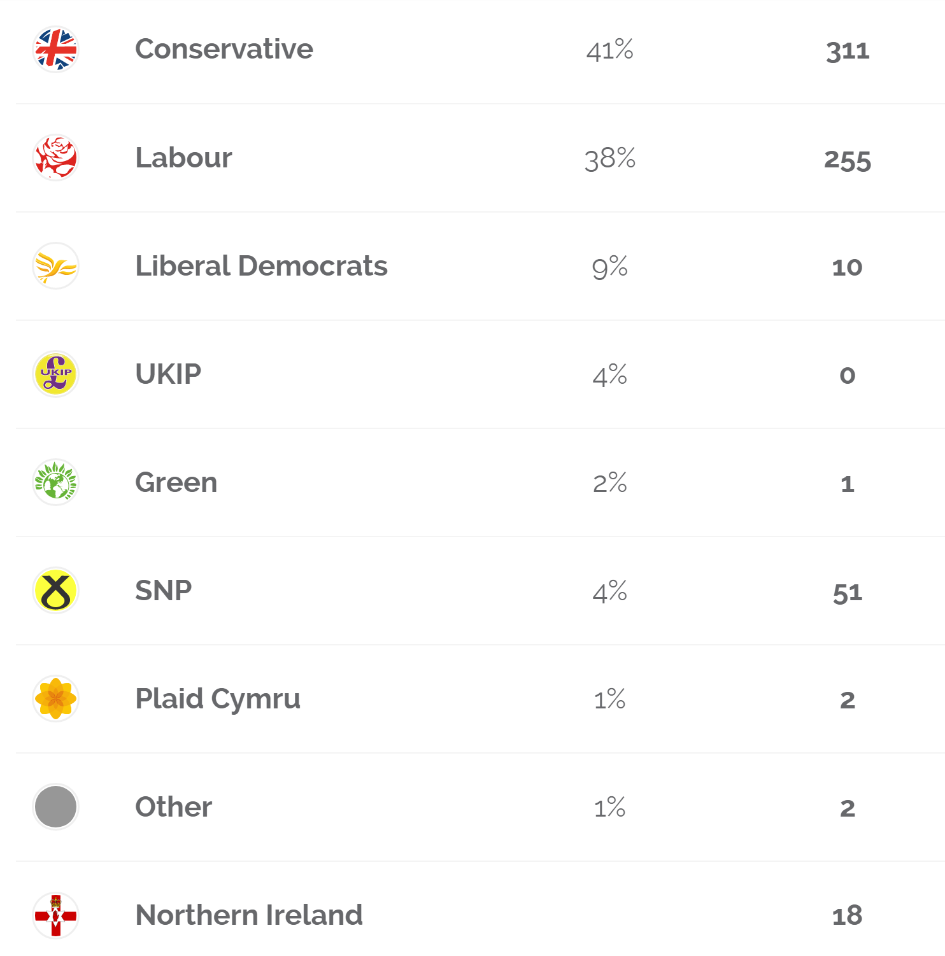945x956 pixels.
Task: Click Northern Ireland seat count 18
Action: pos(848,916)
